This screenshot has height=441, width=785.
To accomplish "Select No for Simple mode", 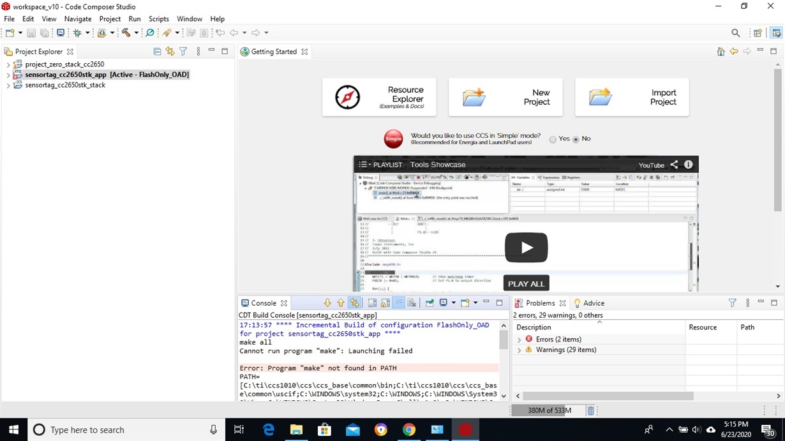I will coord(576,139).
